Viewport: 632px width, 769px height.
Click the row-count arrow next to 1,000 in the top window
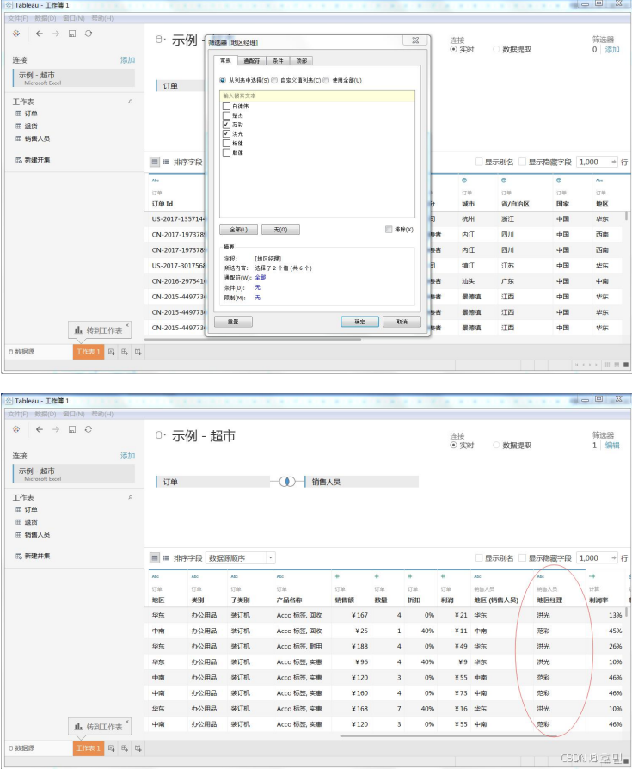[613, 162]
